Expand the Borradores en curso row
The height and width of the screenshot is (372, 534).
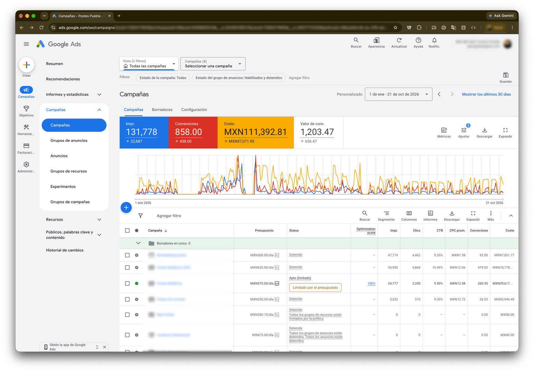click(138, 243)
